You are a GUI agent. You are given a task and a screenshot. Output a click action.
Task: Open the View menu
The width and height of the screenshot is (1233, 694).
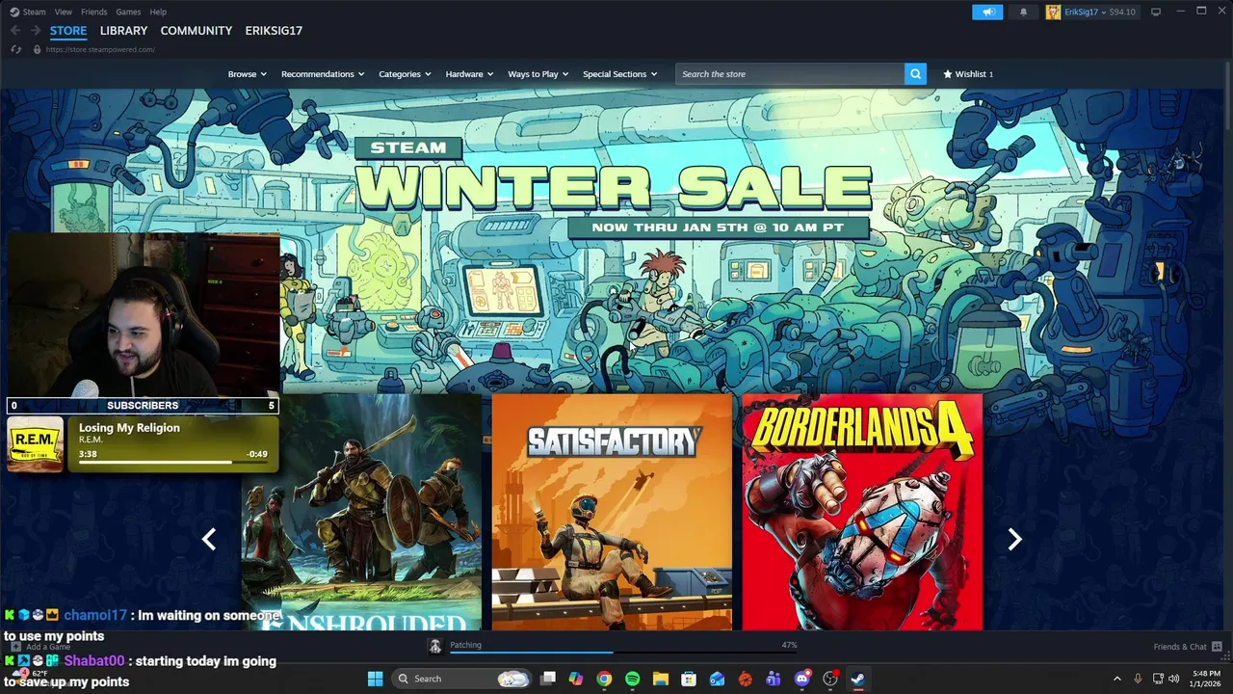coord(64,12)
